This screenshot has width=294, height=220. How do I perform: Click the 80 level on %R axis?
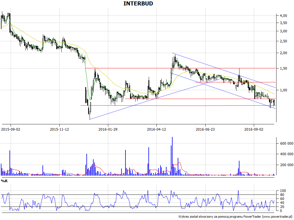(282, 195)
